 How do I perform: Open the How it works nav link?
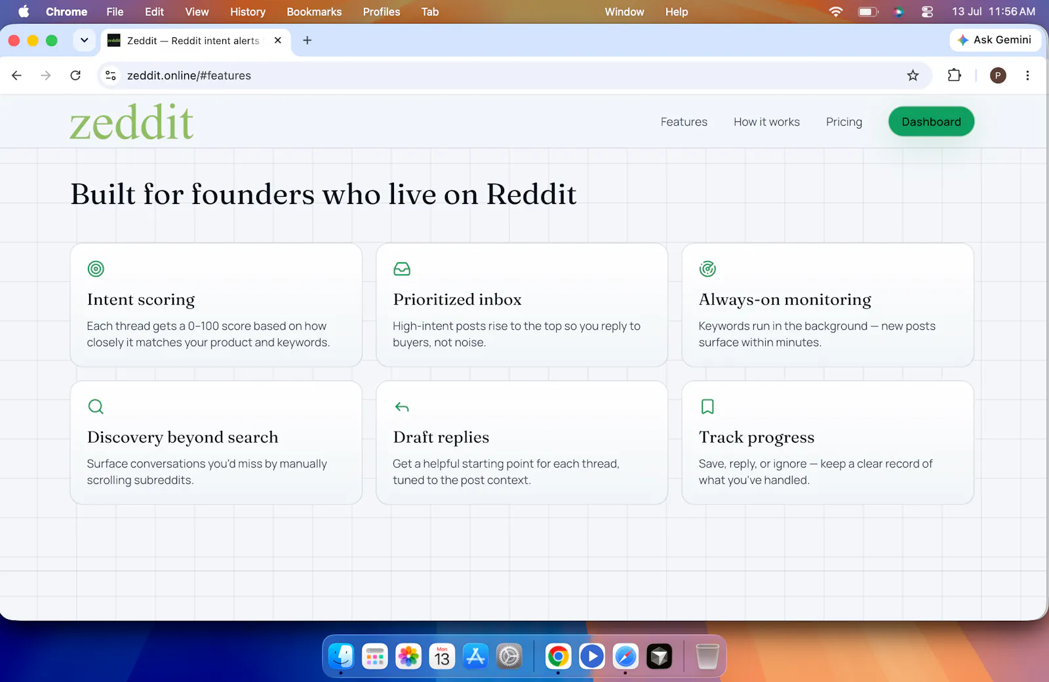pyautogui.click(x=766, y=122)
